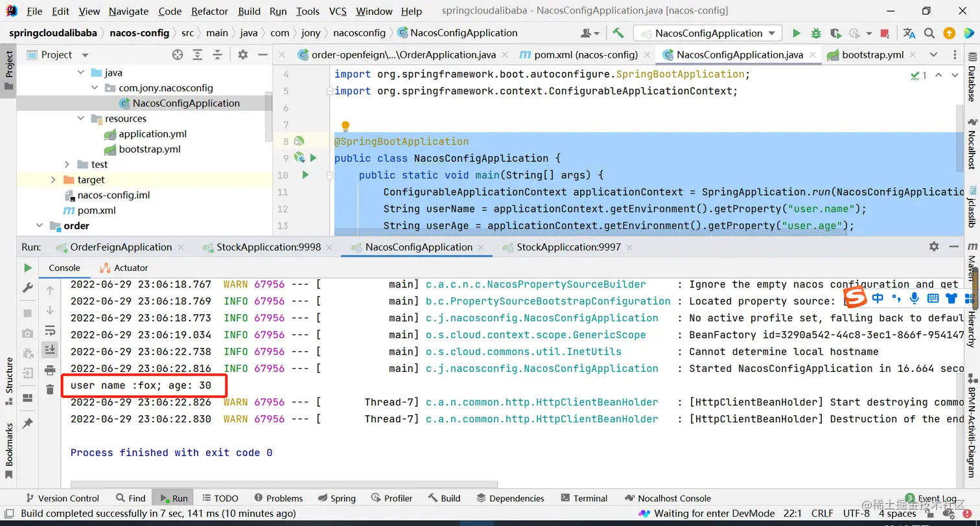Start debugging with the bug icon
This screenshot has width=980, height=526.
(816, 33)
